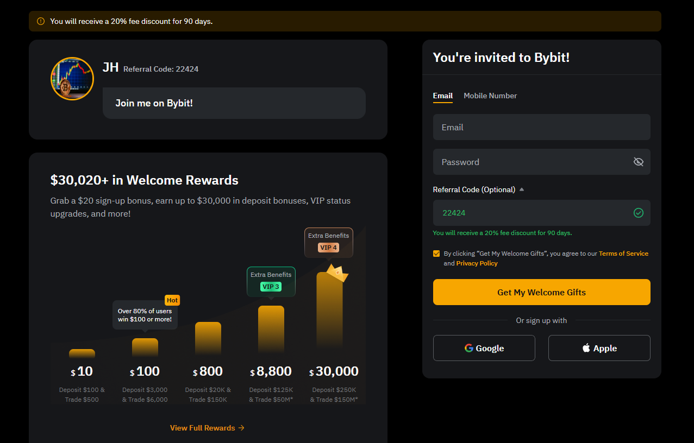Image resolution: width=694 pixels, height=443 pixels.
Task: Click "Deposit $125K & Trade $50M*" text
Action: click(271, 395)
